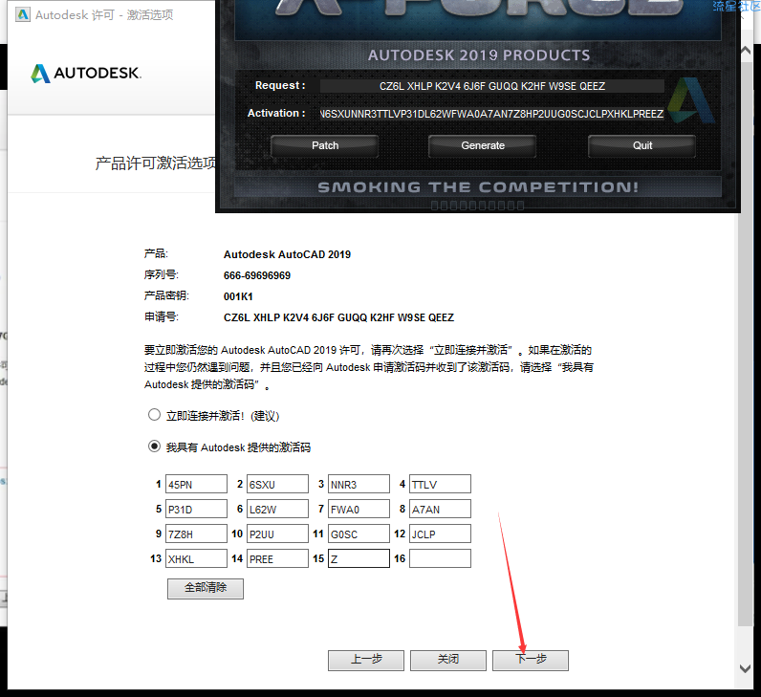Screen dimensions: 761x697
Task: Click the AUTODESK brand logo in the header
Action: point(86,74)
